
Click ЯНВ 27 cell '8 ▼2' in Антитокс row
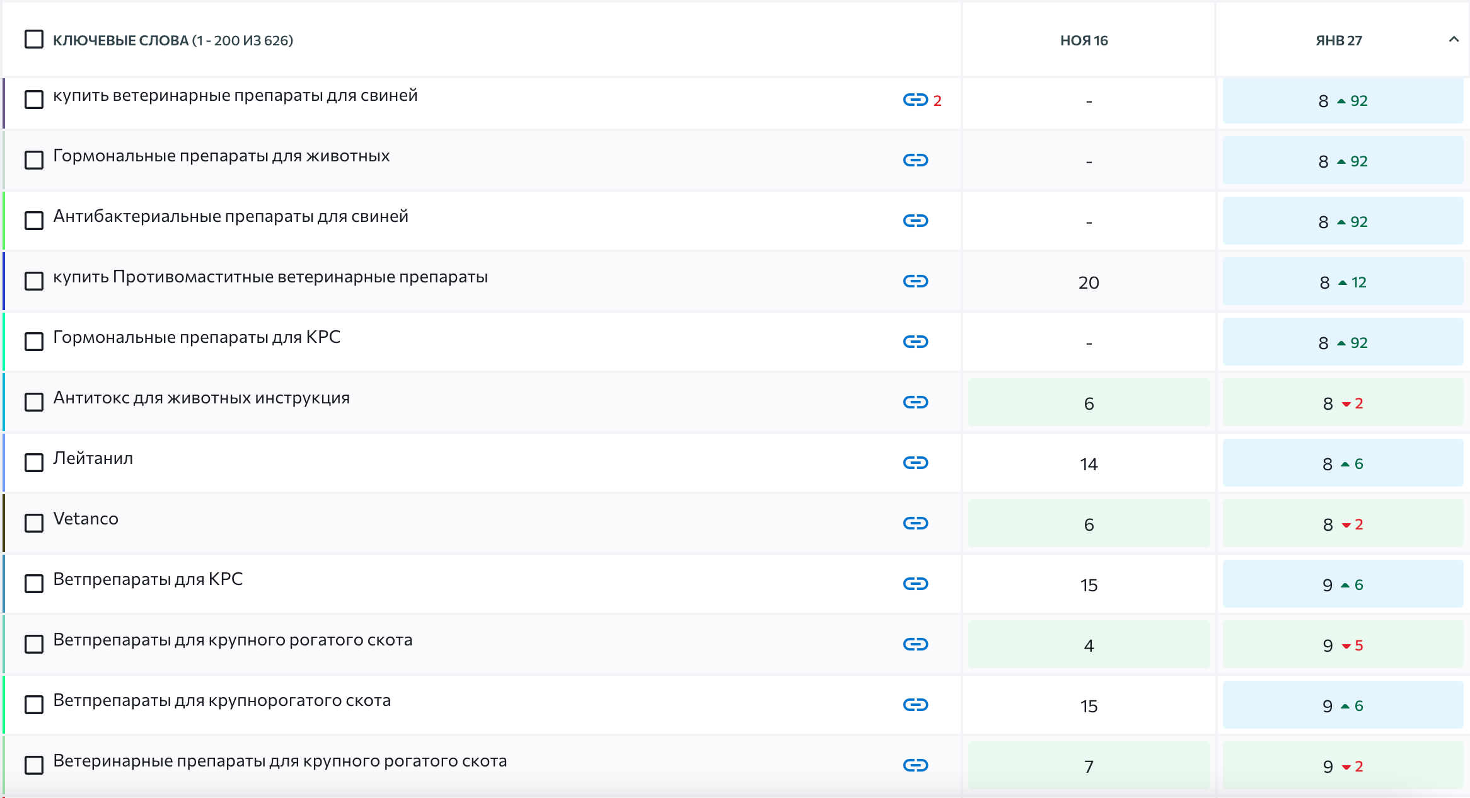pos(1343,403)
